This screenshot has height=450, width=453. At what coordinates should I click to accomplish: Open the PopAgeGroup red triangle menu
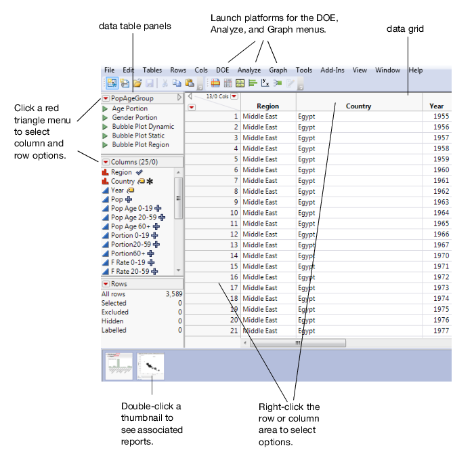[x=106, y=98]
